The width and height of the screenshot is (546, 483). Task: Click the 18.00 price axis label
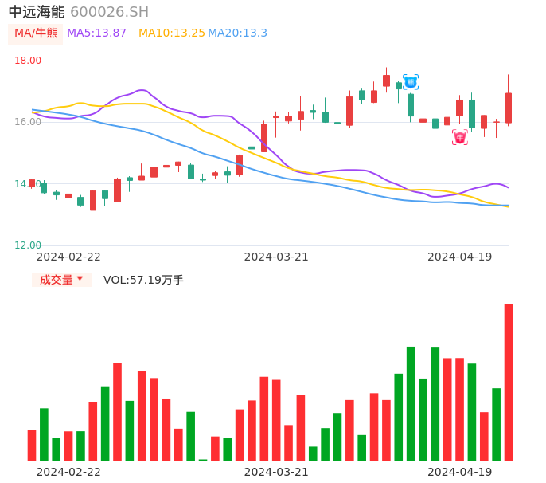pos(28,61)
